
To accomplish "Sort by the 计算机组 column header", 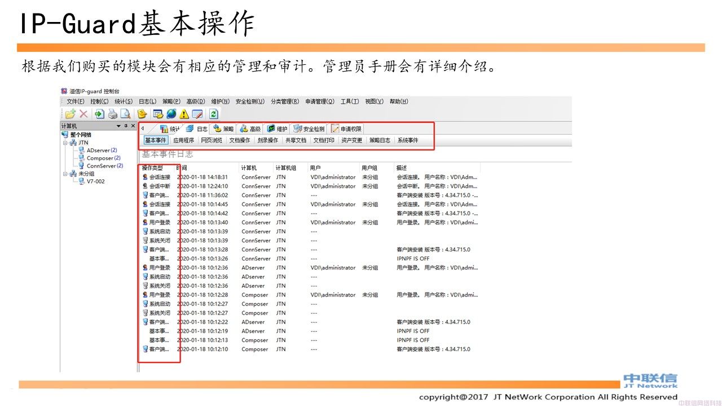I will point(290,168).
